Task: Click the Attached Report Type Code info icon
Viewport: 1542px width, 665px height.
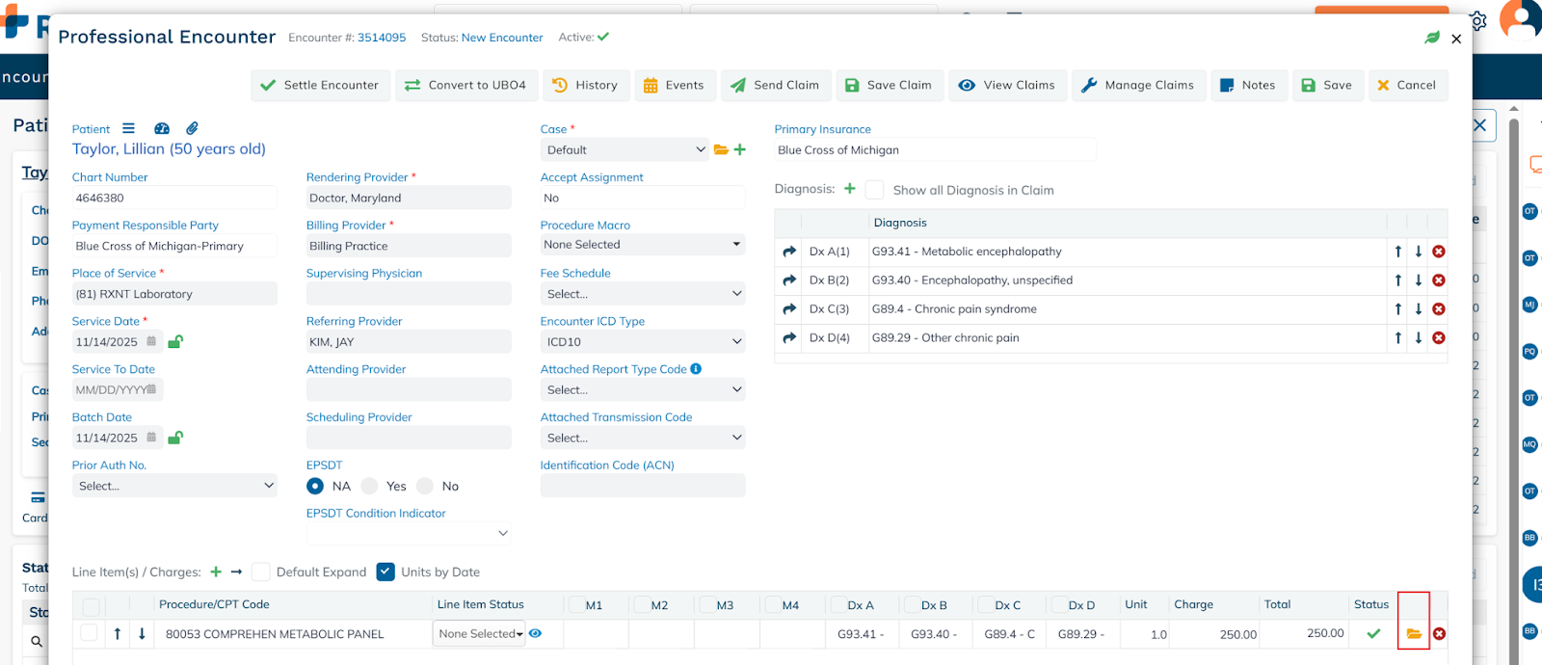Action: (696, 369)
